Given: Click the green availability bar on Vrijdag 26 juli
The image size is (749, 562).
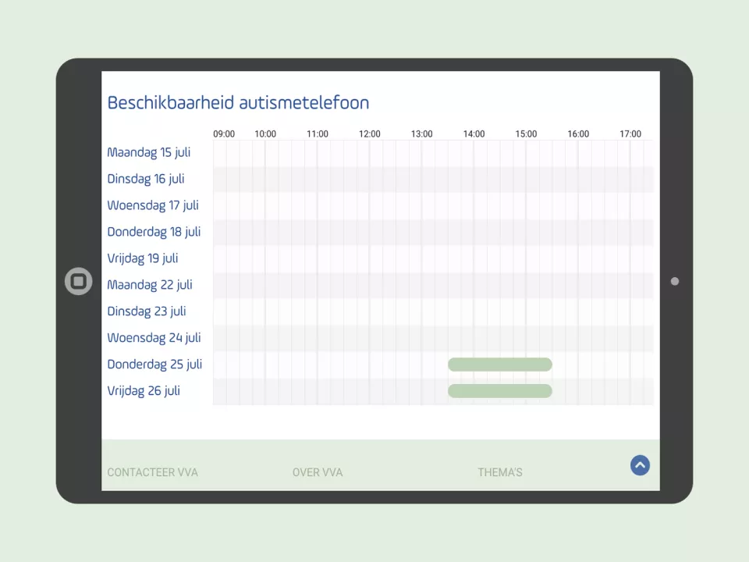Looking at the screenshot, I should click(500, 391).
